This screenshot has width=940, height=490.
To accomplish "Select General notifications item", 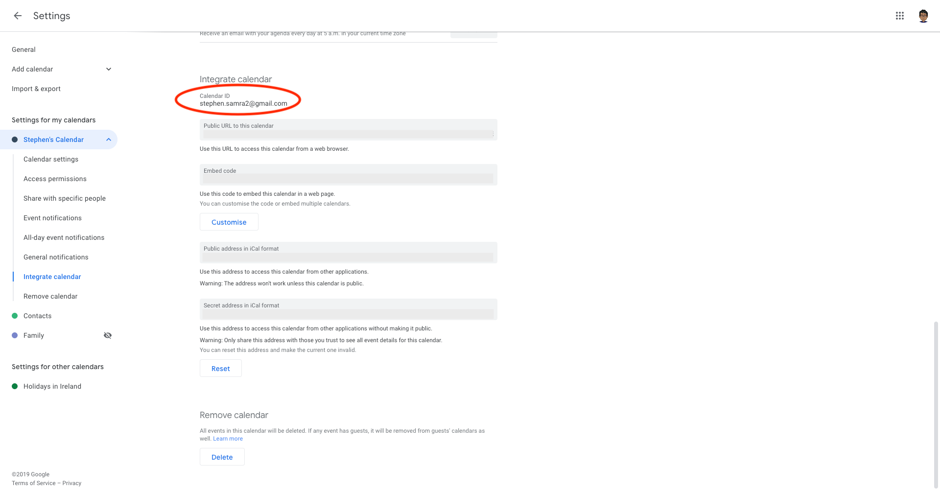I will [56, 257].
